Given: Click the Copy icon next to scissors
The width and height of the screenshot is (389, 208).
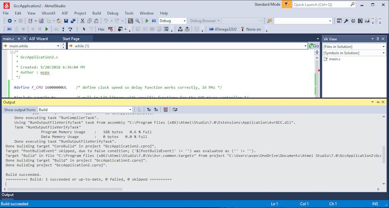Looking at the screenshot, I should pyautogui.click(x=89, y=21).
